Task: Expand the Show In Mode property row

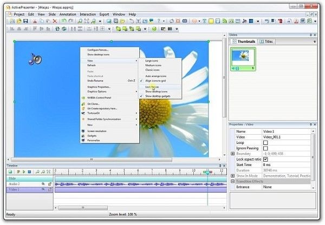Action: point(232,176)
